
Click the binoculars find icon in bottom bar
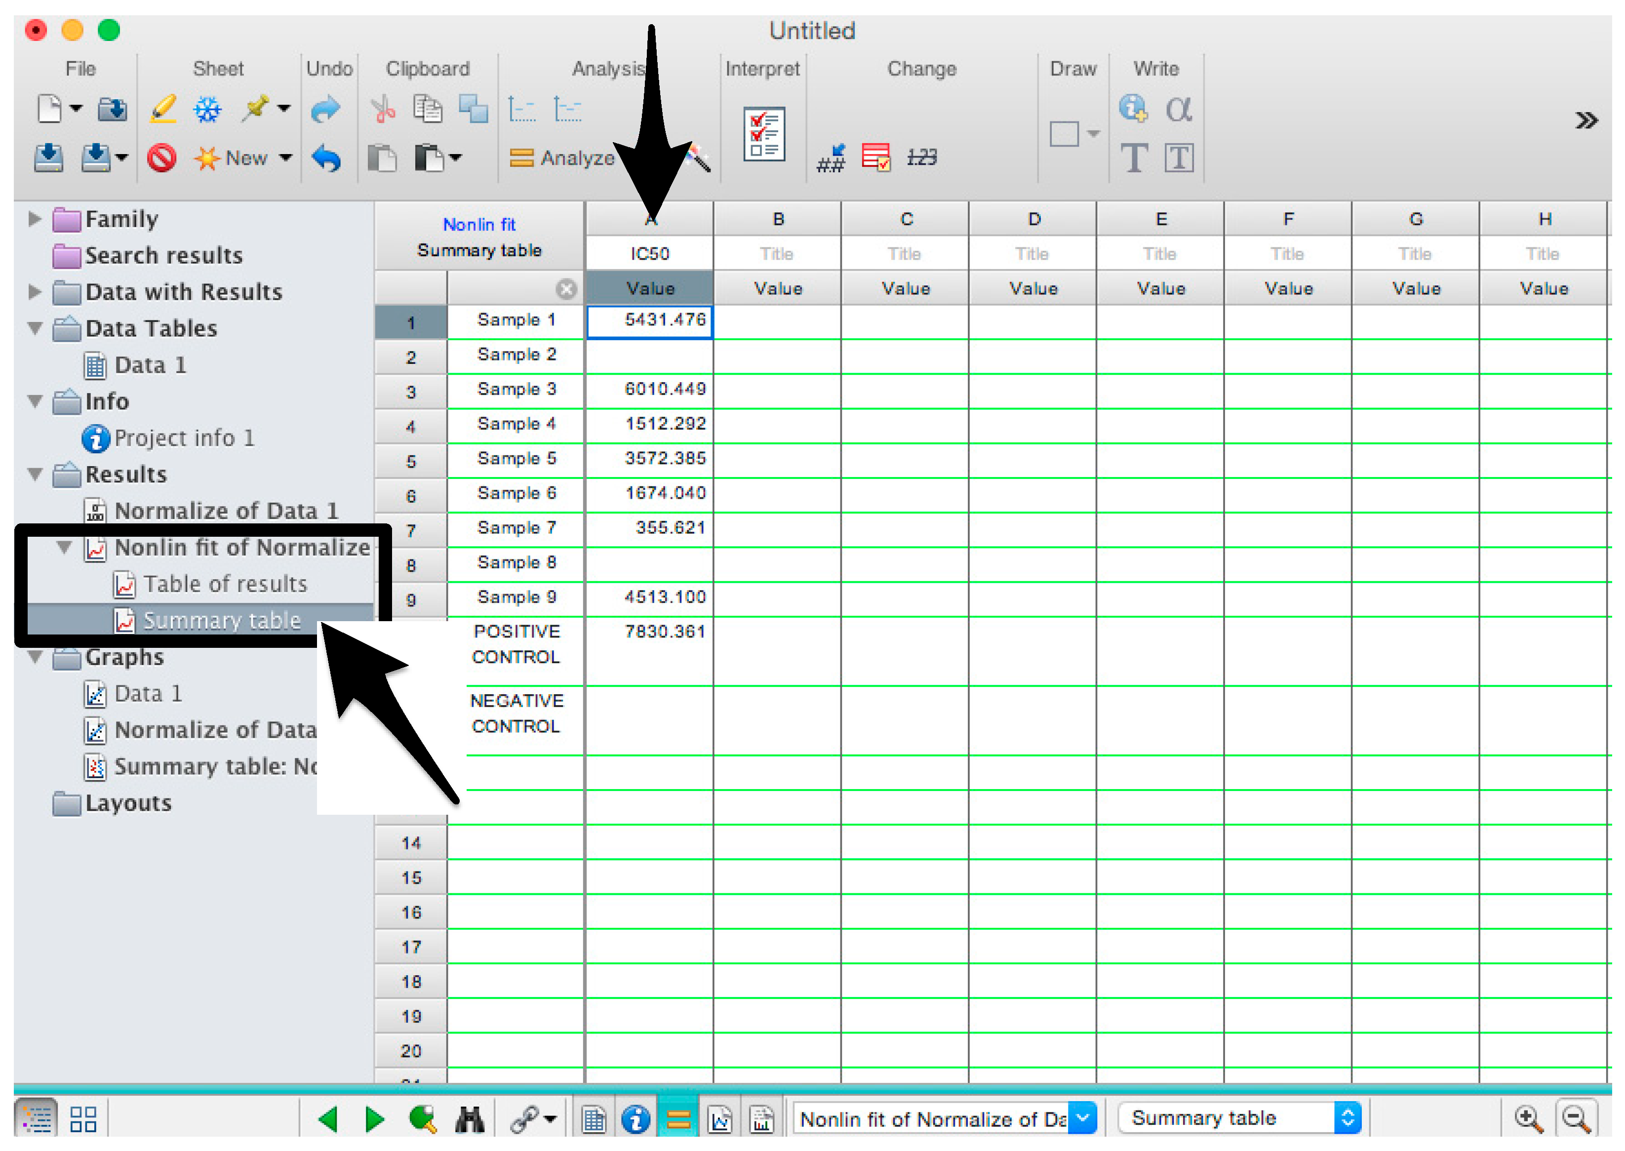pos(469,1119)
